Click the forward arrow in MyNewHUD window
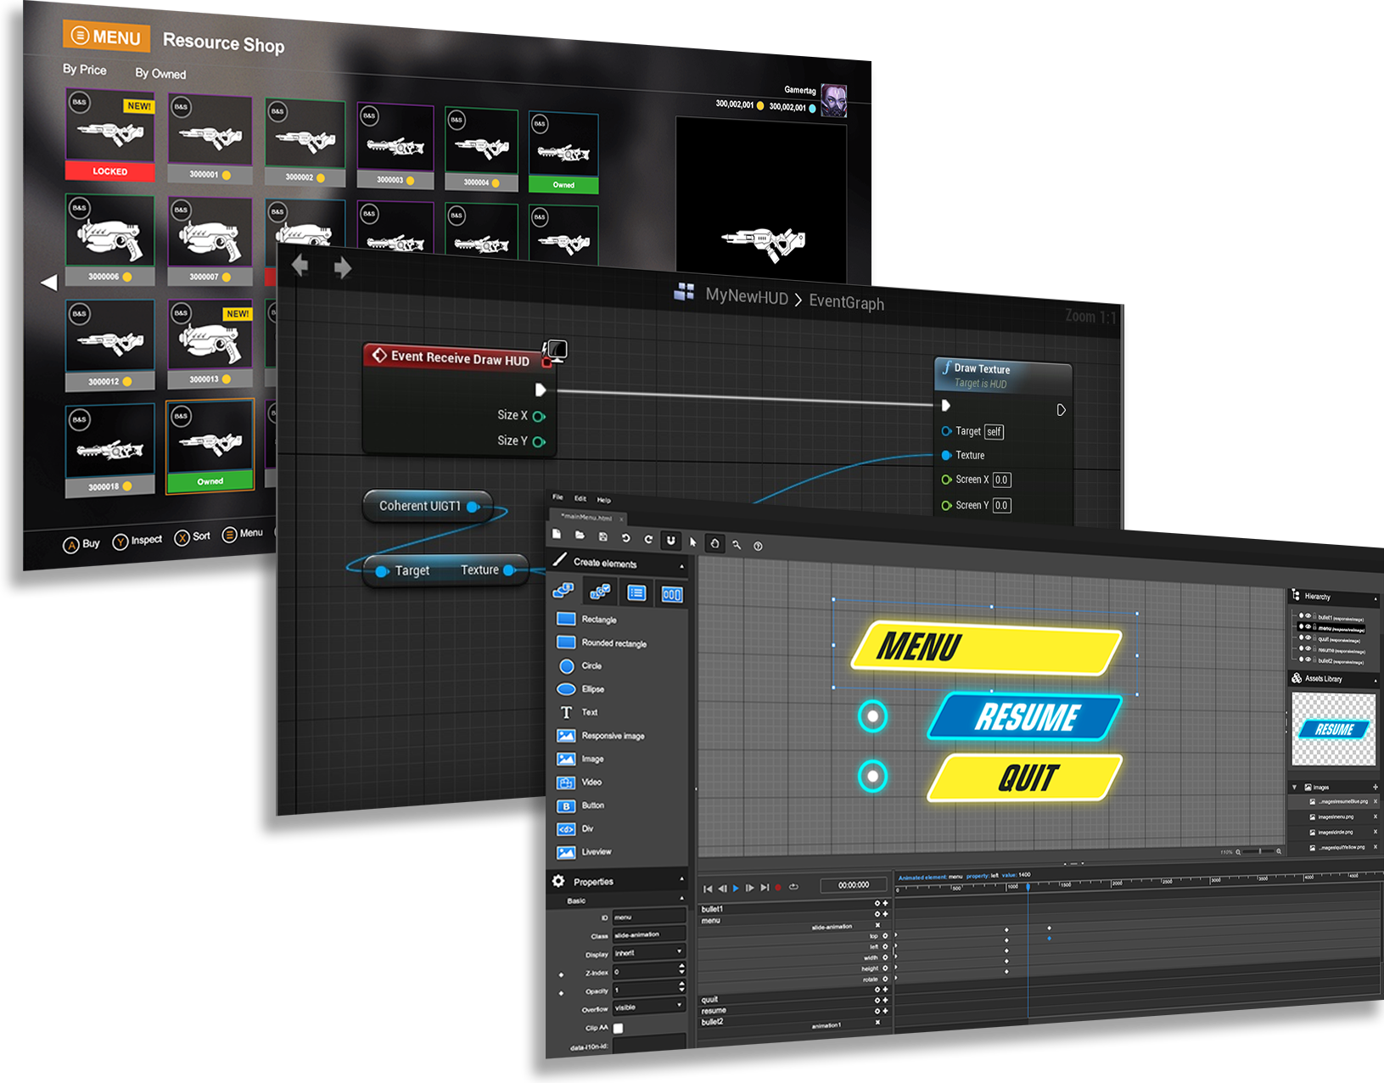The width and height of the screenshot is (1384, 1083). click(x=343, y=268)
